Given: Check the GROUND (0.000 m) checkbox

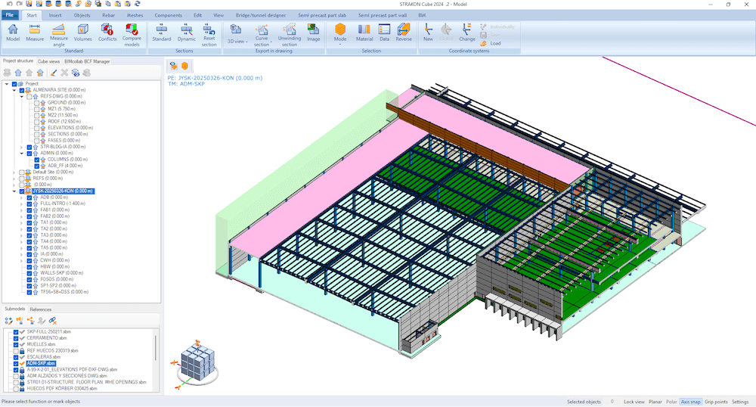Looking at the screenshot, I should click(x=37, y=103).
